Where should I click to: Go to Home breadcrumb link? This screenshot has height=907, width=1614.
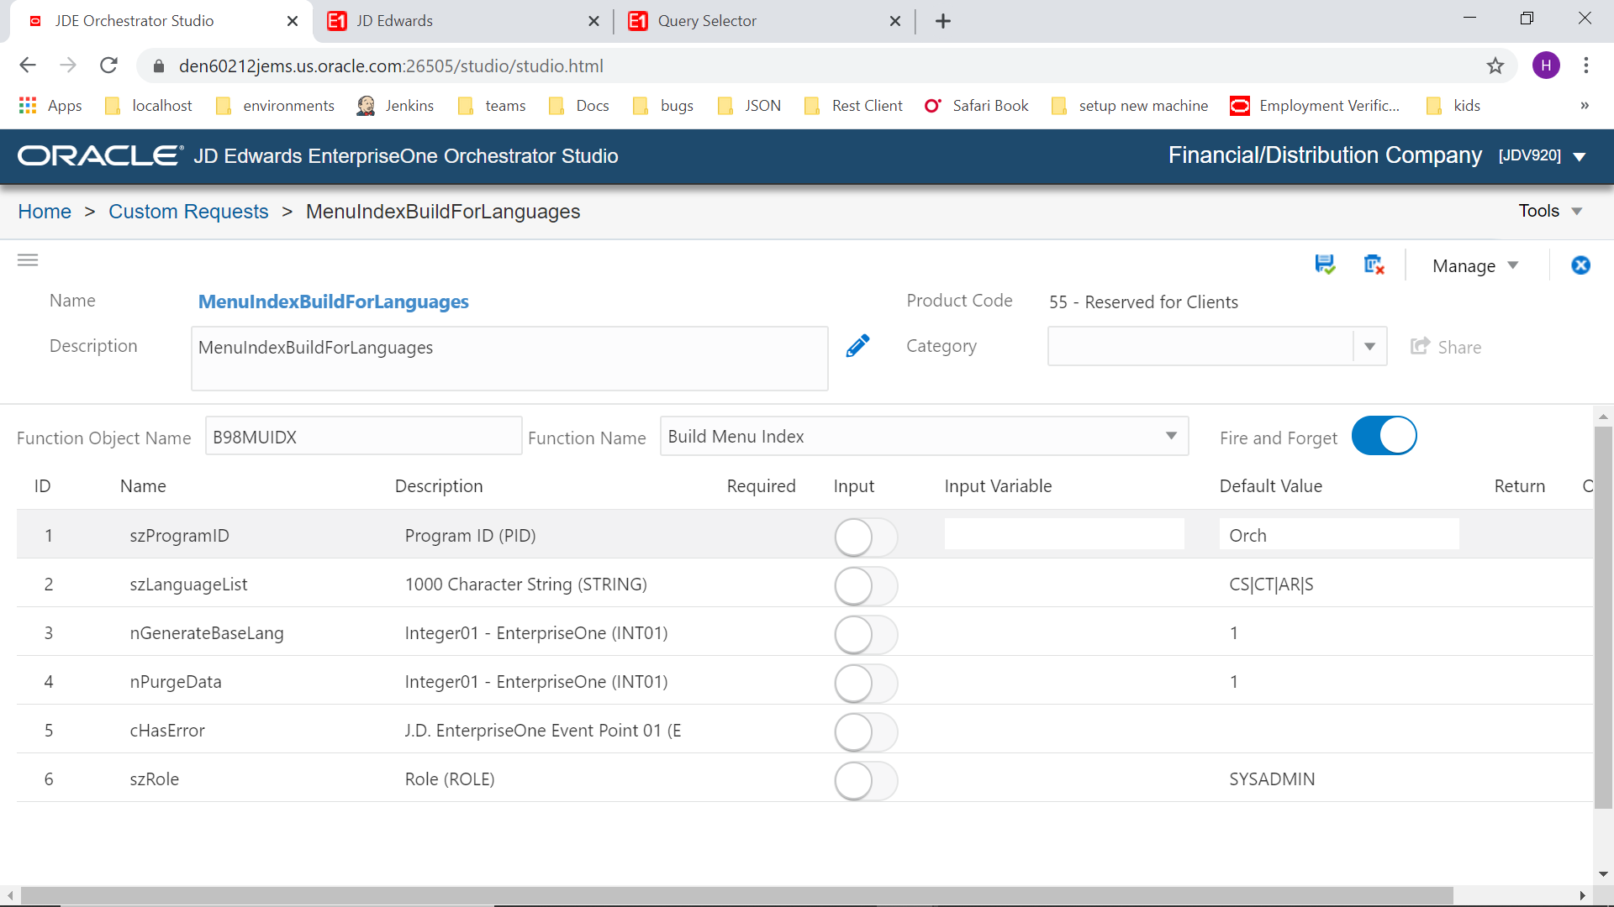point(45,212)
